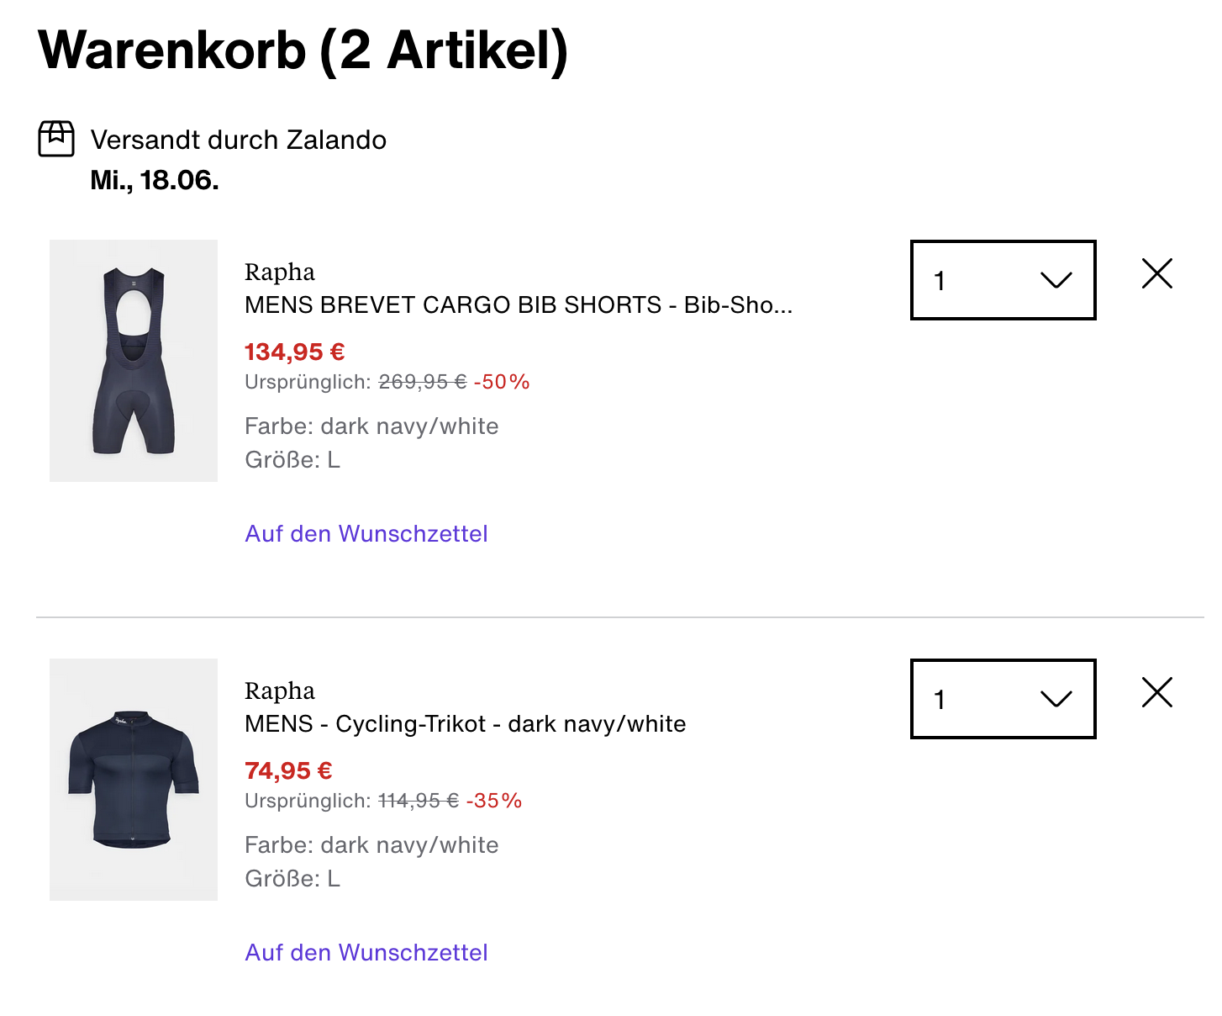Click the Warenkorb (2 Artikel) heading
This screenshot has height=1016, width=1222.
pos(303,50)
